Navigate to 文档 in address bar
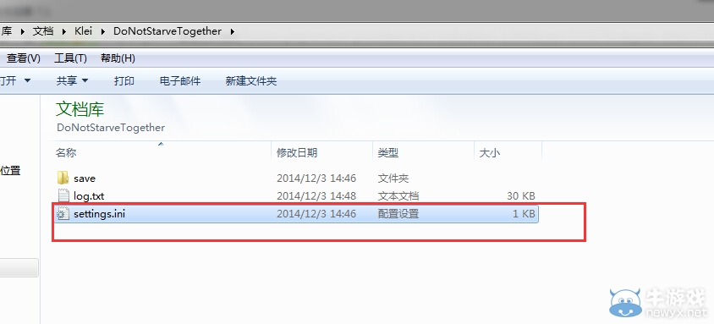The height and width of the screenshot is (324, 714). 43,31
